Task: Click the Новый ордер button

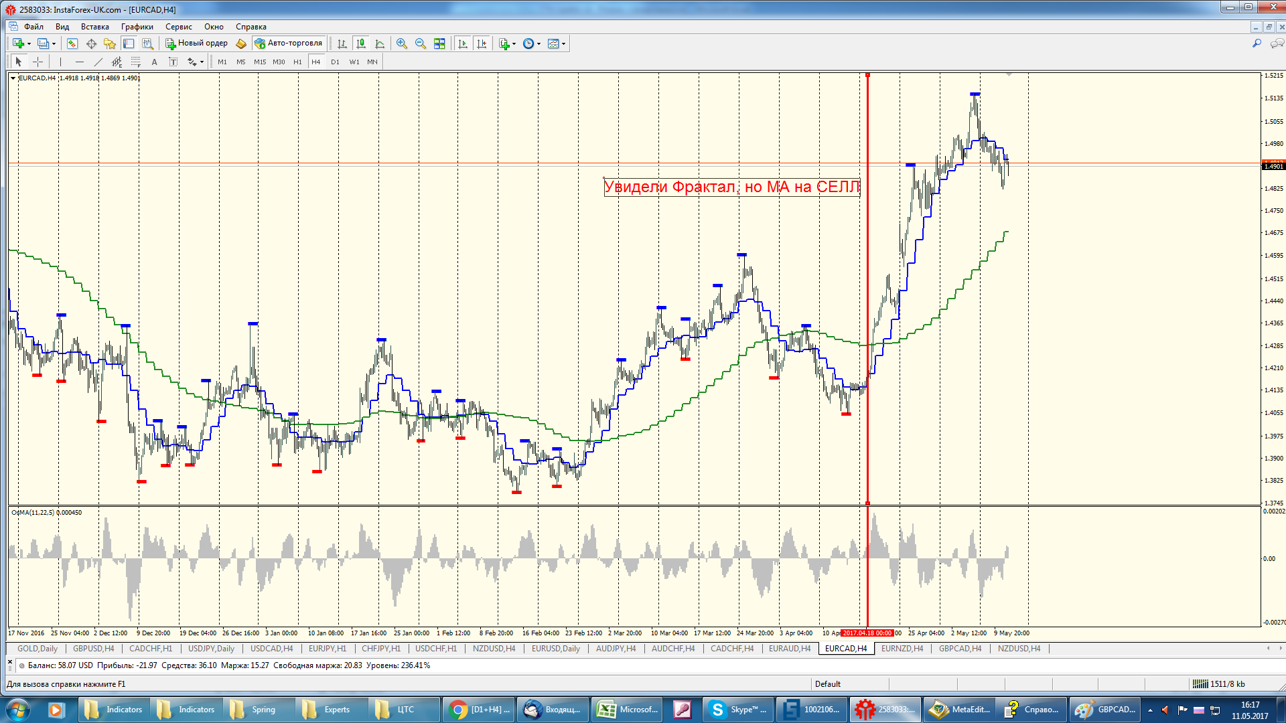Action: (197, 44)
